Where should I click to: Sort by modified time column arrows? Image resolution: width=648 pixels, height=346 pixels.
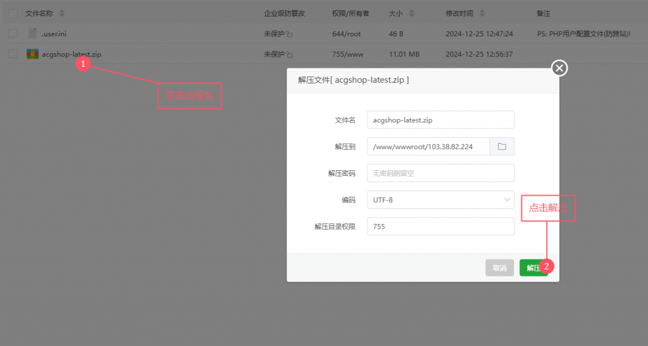click(482, 13)
